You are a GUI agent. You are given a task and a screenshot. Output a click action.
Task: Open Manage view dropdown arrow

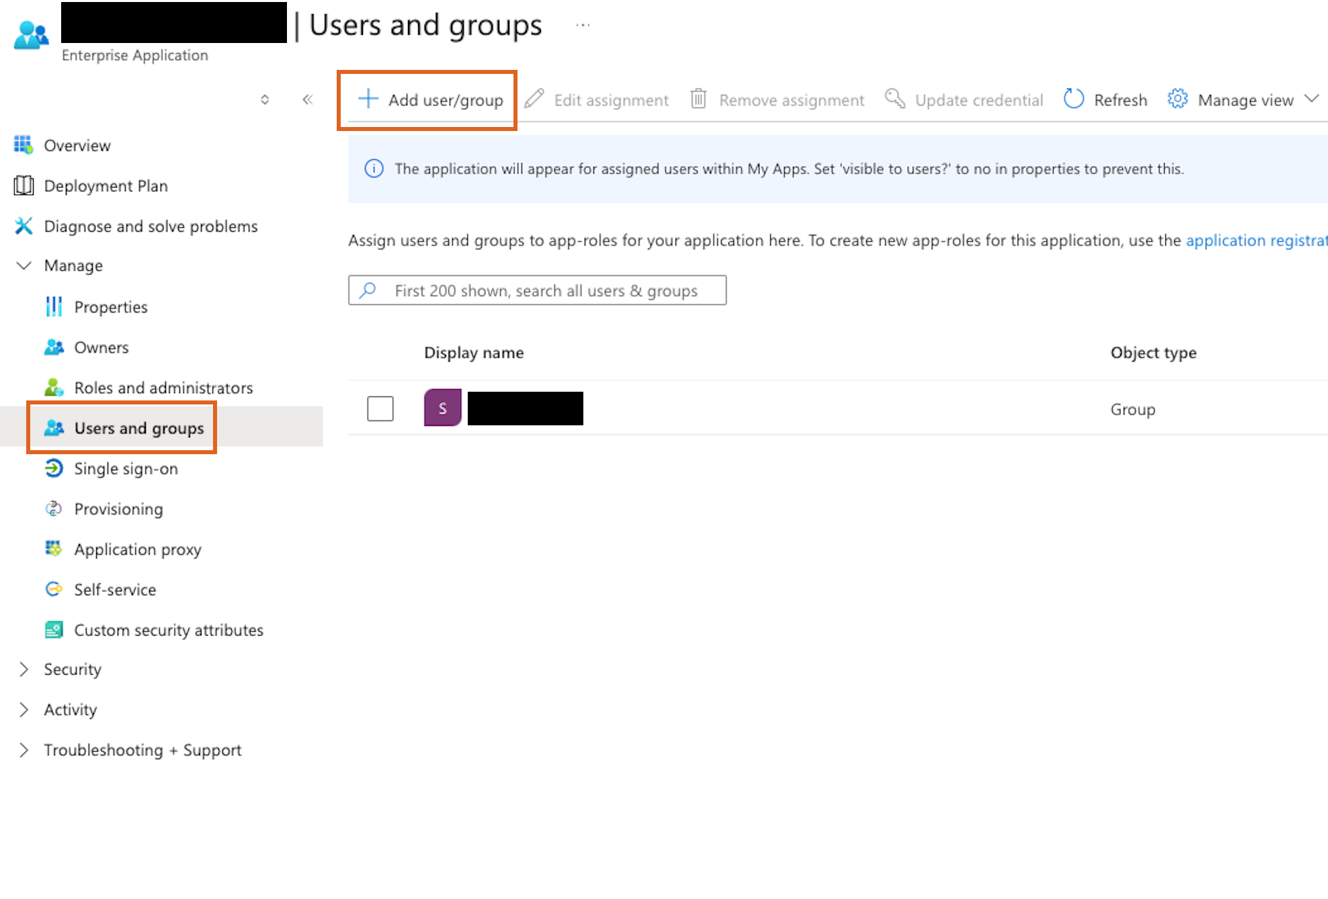[1311, 99]
